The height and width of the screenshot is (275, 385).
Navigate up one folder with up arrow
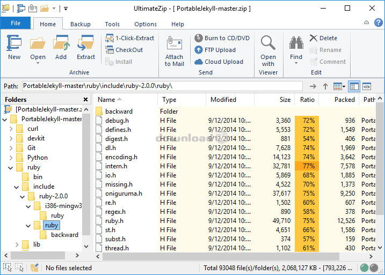(325, 86)
